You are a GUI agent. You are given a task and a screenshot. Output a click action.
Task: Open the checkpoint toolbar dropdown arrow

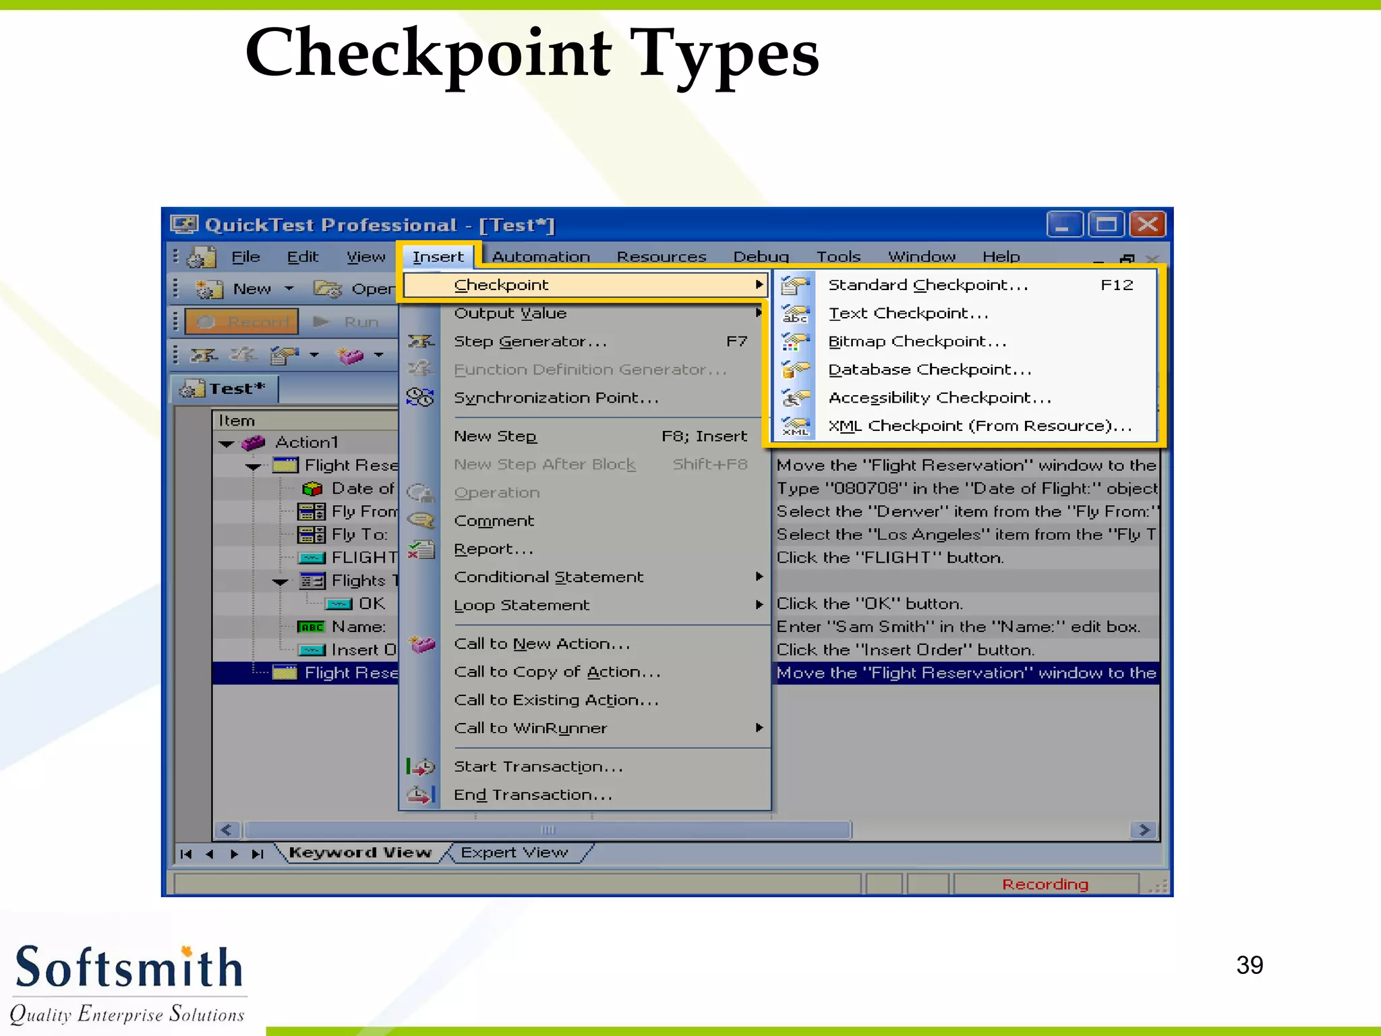point(314,355)
